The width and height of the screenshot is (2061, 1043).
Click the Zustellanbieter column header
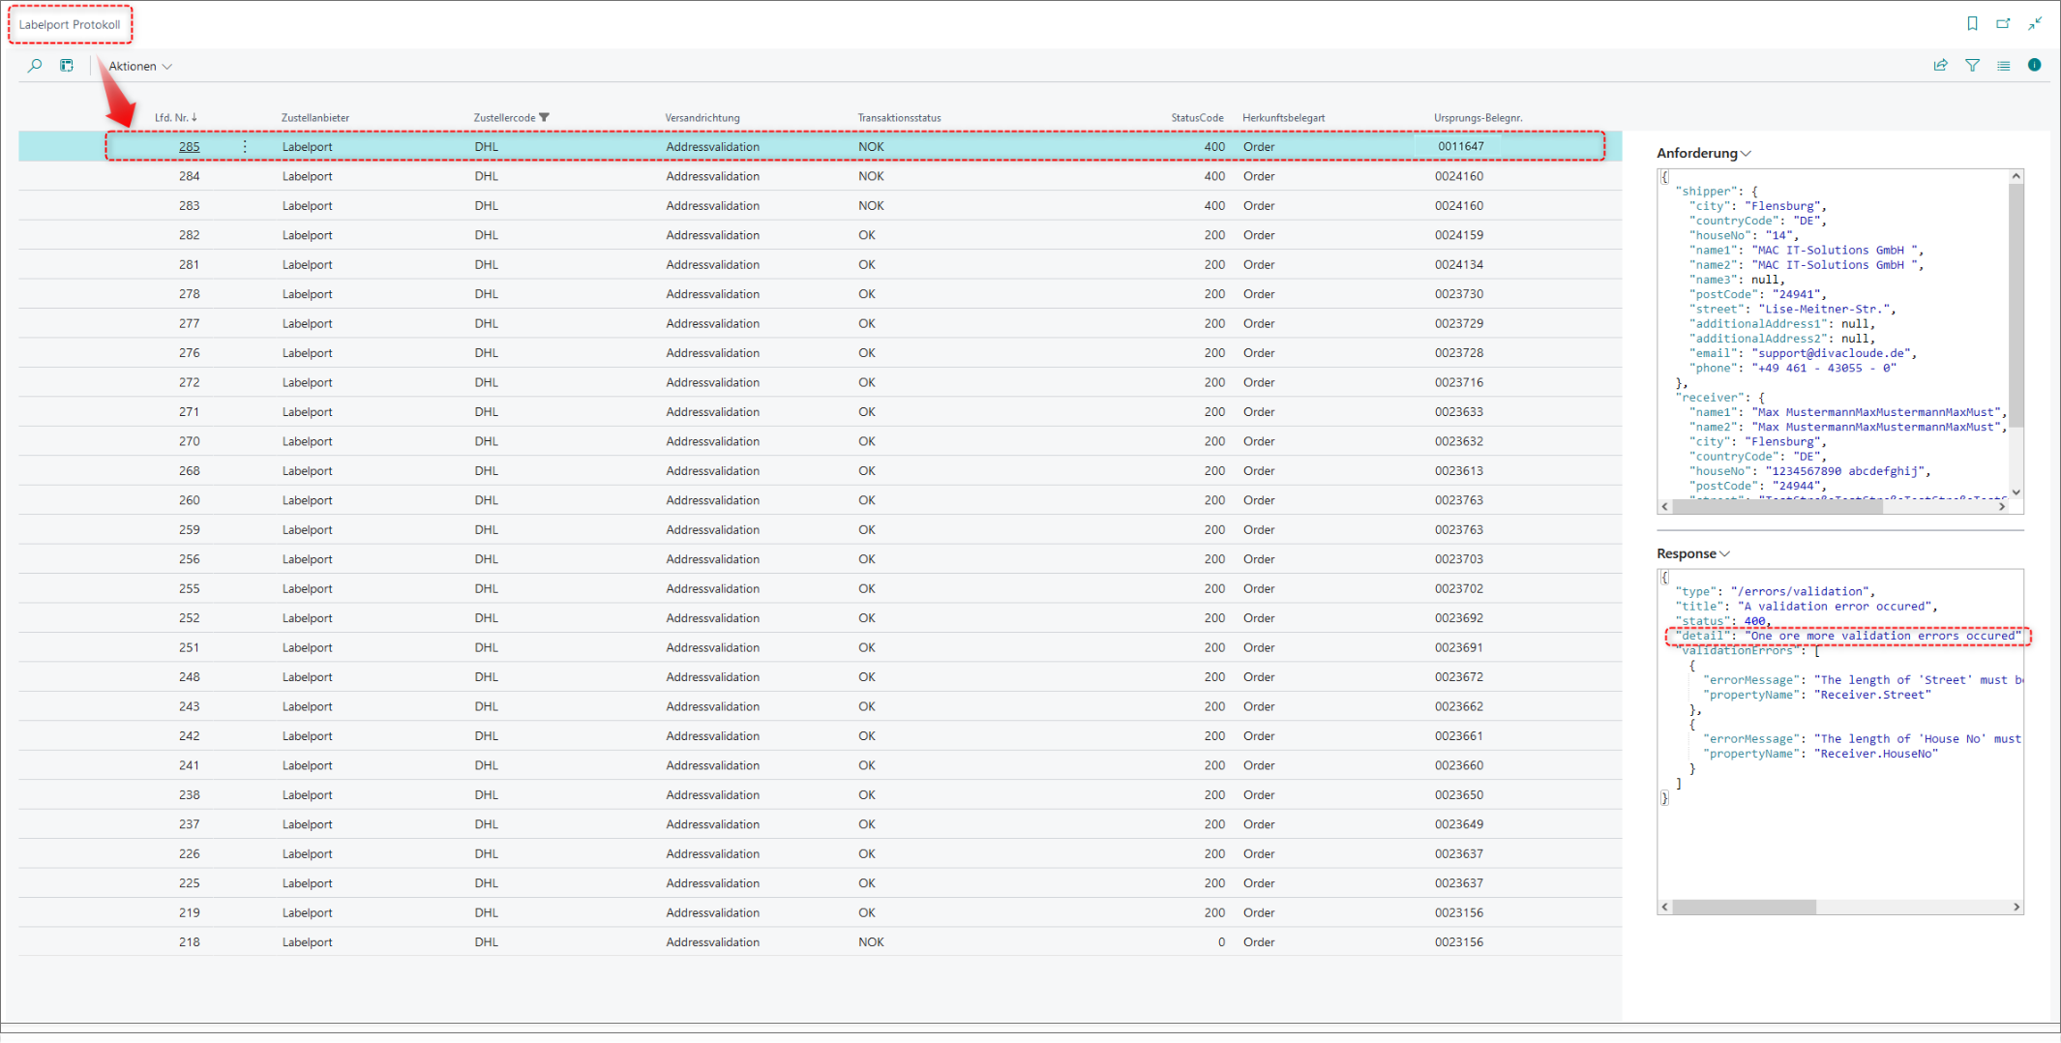pyautogui.click(x=315, y=118)
